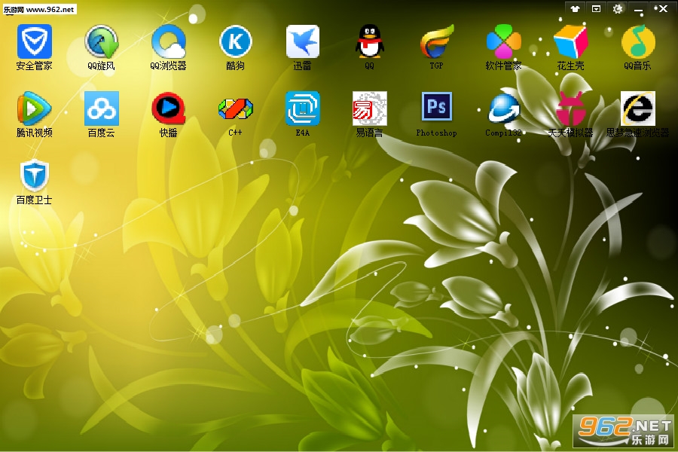Open the TGP game platform icon
This screenshot has height=452, width=678.
coord(436,41)
